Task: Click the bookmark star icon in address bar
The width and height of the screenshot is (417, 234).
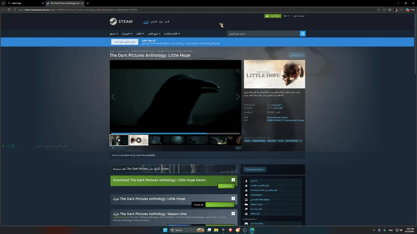Action: click(x=384, y=10)
